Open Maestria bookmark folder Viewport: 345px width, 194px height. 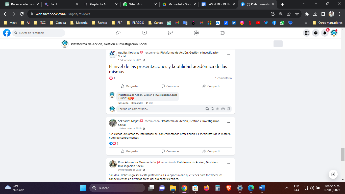(x=79, y=23)
